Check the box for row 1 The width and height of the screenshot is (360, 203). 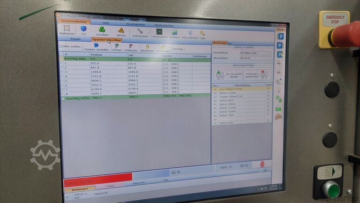(62, 63)
